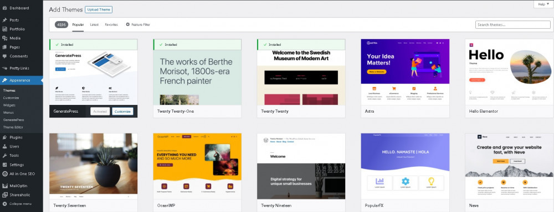Image resolution: width=554 pixels, height=212 pixels.
Task: Click the PopularFX theme name label
Action: pos(375,205)
